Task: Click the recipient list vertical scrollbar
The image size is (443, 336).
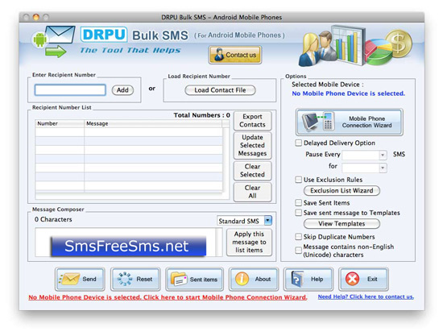Action: coord(226,160)
